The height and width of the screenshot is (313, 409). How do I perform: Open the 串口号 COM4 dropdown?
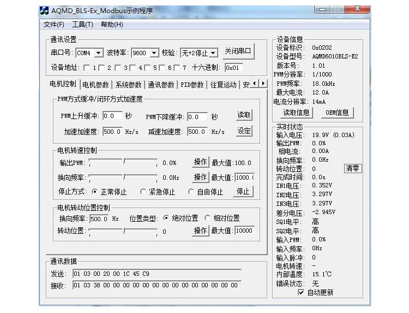pos(98,53)
